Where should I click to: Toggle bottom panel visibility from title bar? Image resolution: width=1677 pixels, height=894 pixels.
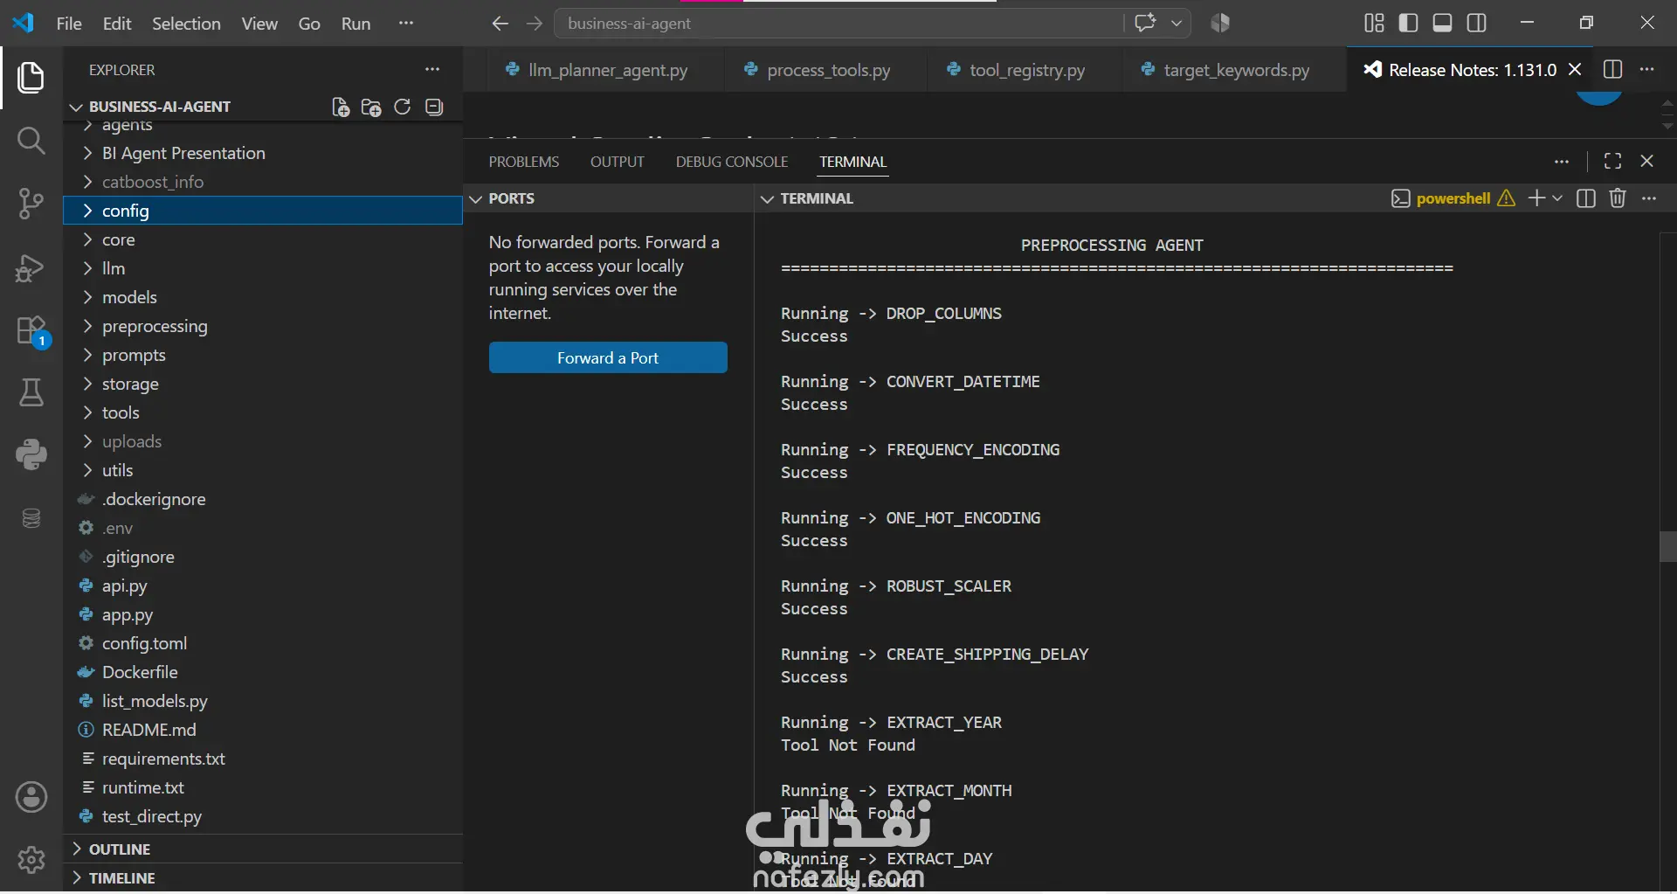coord(1443,23)
